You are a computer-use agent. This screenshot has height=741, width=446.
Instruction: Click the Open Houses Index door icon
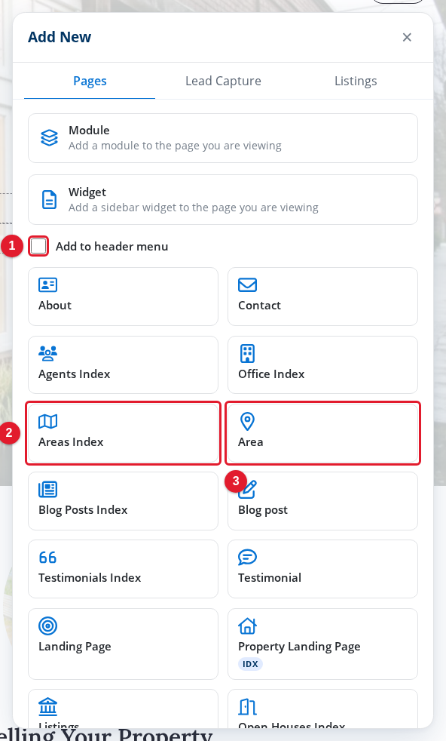(247, 706)
